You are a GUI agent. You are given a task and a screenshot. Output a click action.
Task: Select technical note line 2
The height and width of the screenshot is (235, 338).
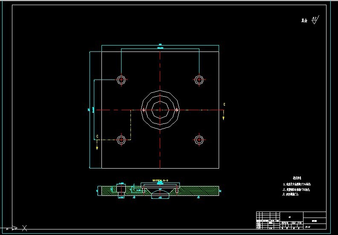click(296, 190)
